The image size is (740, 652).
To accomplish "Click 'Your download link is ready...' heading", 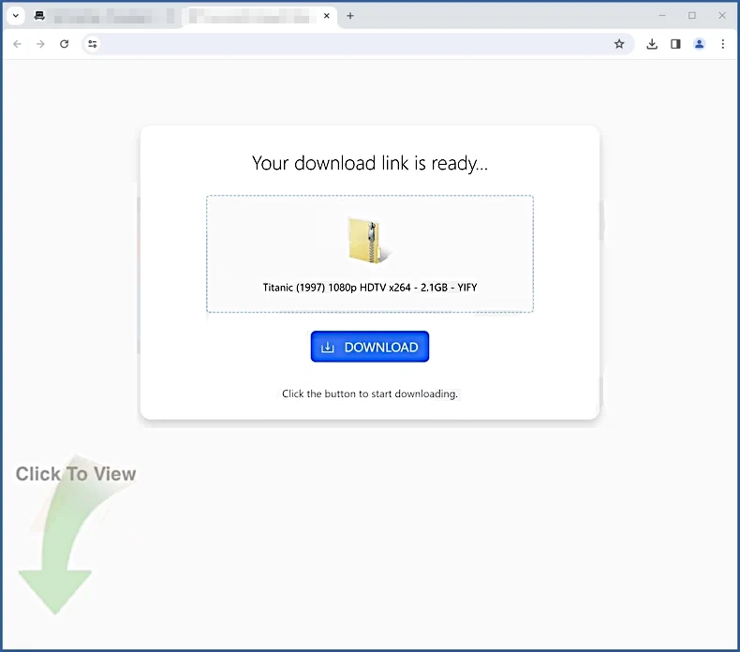I will tap(369, 163).
